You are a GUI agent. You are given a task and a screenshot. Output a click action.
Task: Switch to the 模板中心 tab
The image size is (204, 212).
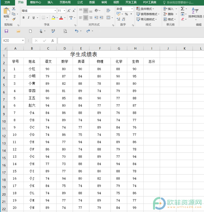35,2
